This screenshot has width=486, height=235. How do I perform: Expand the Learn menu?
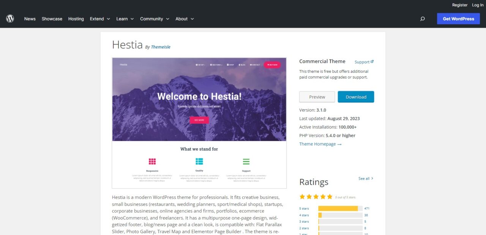point(125,19)
